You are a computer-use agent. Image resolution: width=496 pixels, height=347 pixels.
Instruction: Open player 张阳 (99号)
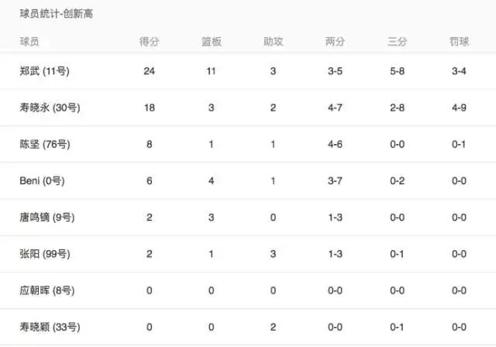pos(44,254)
